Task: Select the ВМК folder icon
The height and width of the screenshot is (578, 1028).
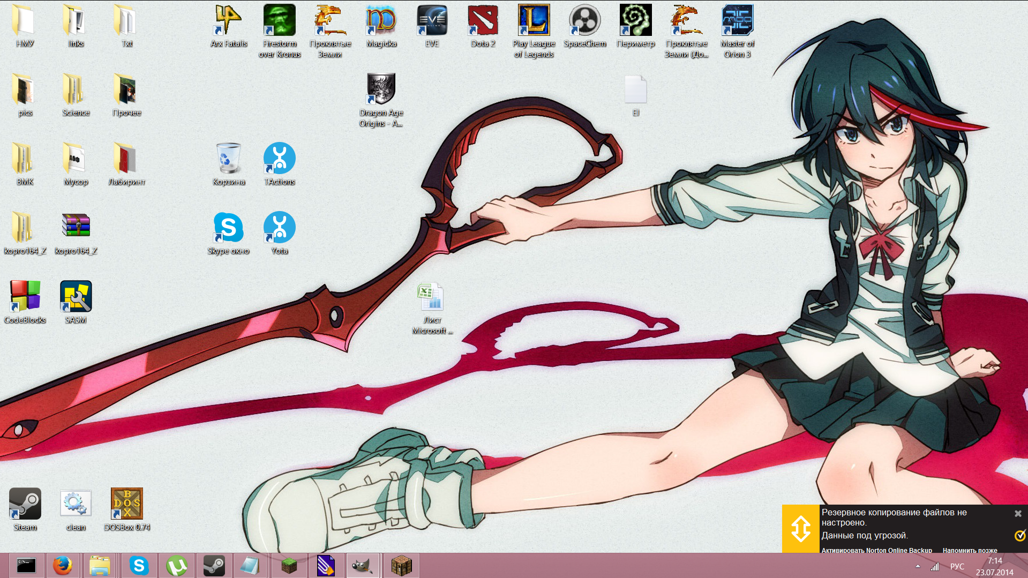Action: click(25, 164)
